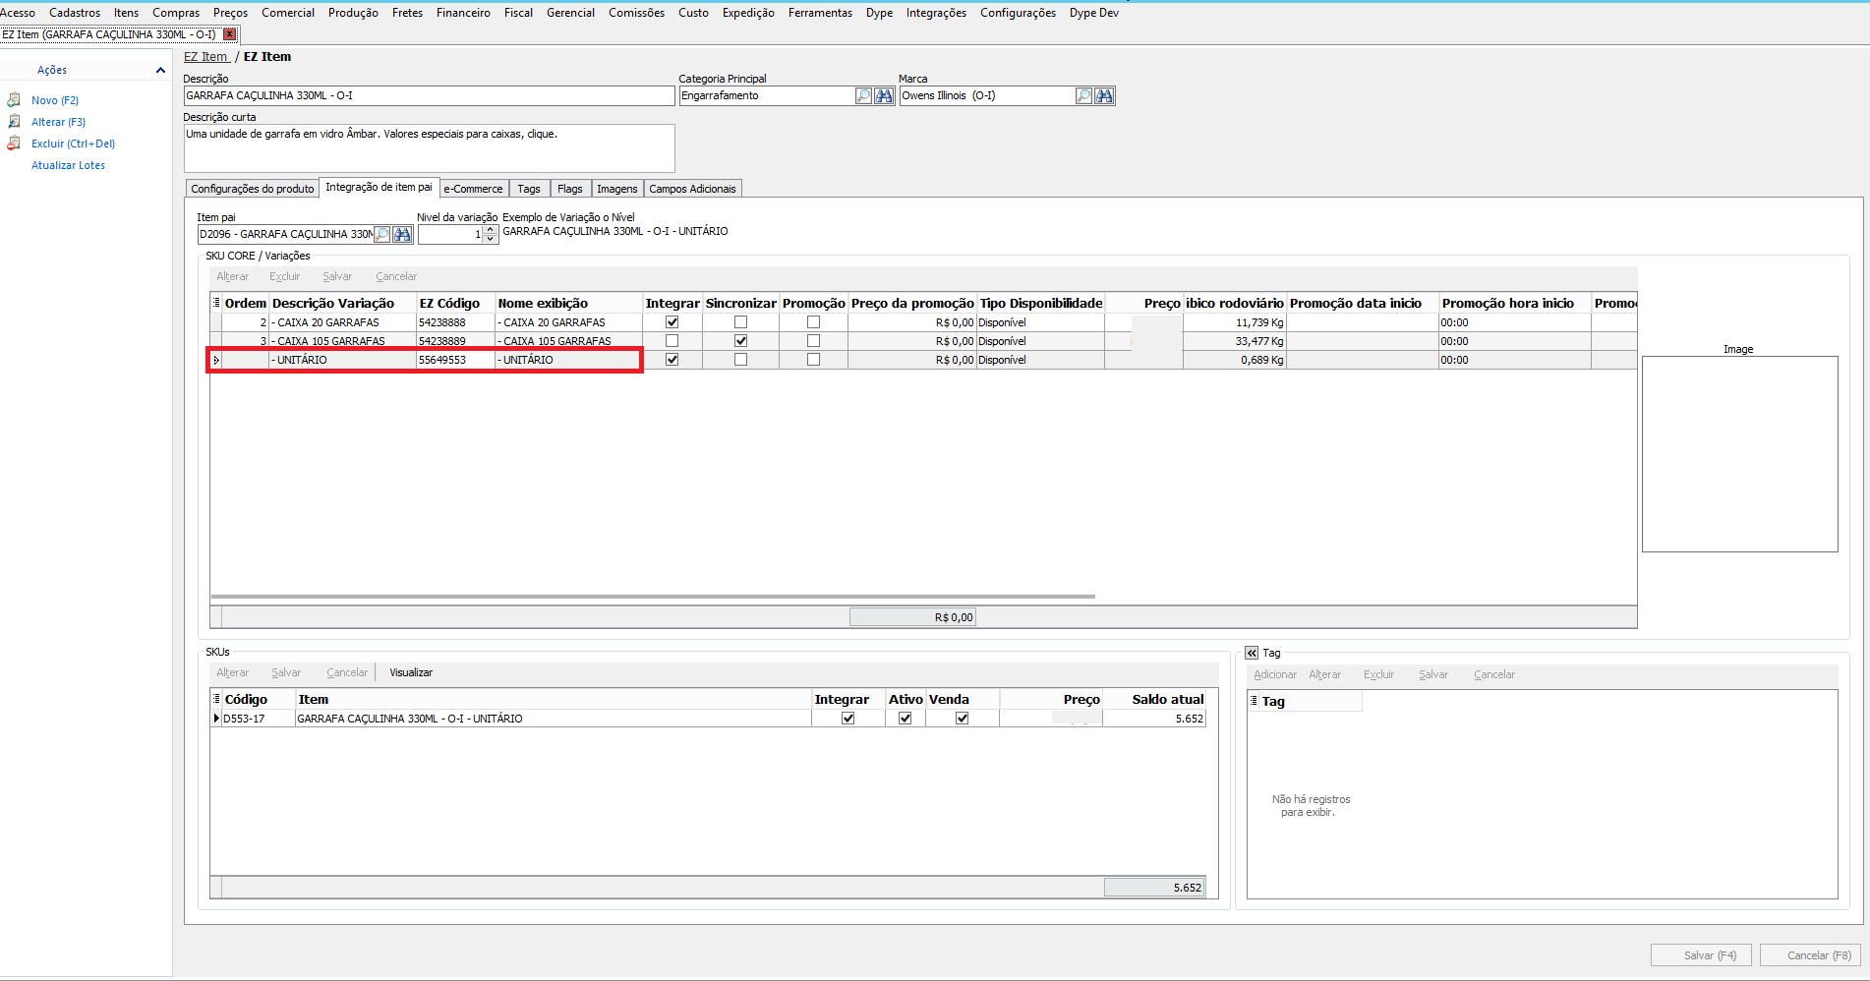Image resolution: width=1870 pixels, height=981 pixels.
Task: Switch to the Flags tab
Action: (570, 189)
